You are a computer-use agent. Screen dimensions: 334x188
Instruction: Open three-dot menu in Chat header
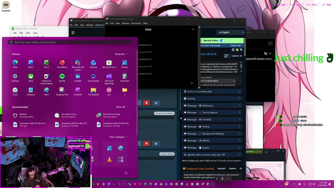(193, 29)
